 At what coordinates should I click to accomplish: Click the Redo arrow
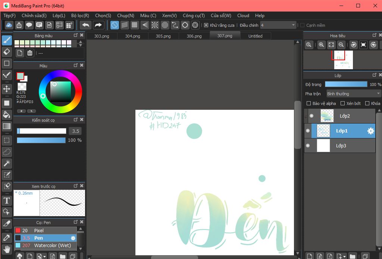pyautogui.click(x=98, y=25)
